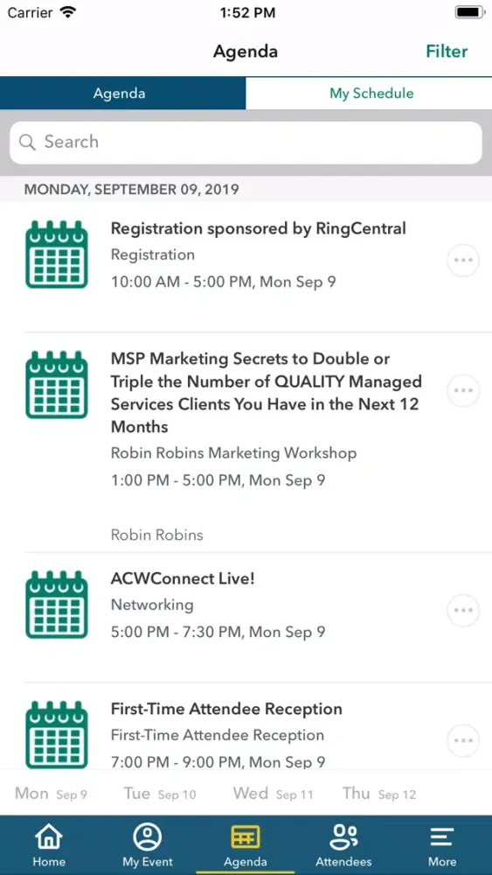Screen dimensions: 492x875
Task: Go to My Event in bottom bar
Action: (148, 837)
